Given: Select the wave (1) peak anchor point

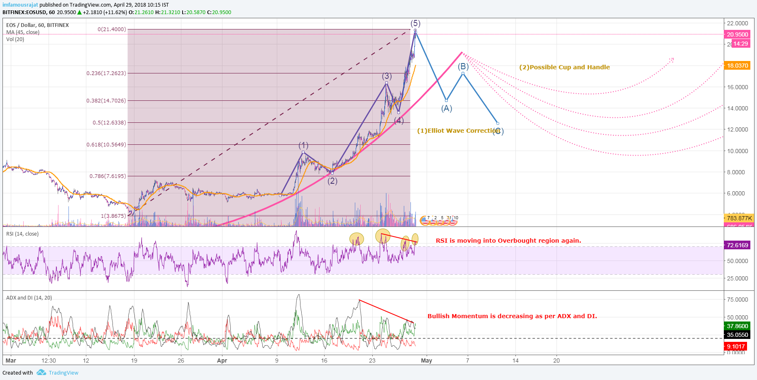Looking at the screenshot, I should pos(303,152).
